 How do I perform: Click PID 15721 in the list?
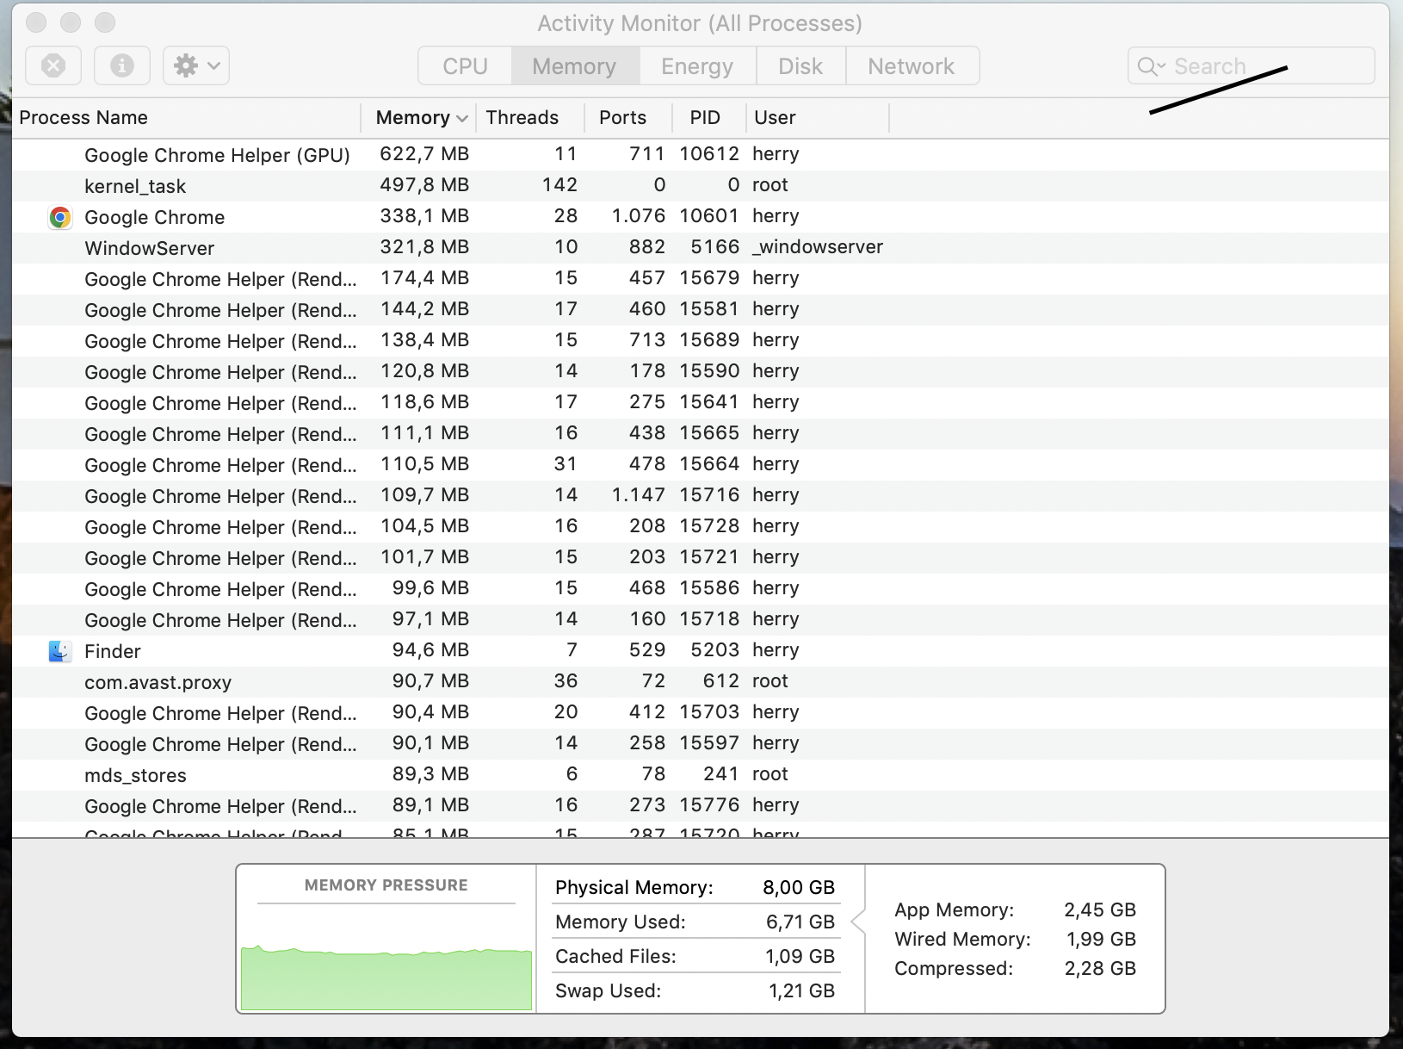(709, 557)
